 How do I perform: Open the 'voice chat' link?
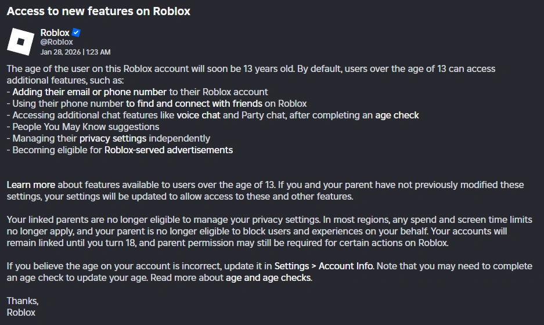(199, 115)
